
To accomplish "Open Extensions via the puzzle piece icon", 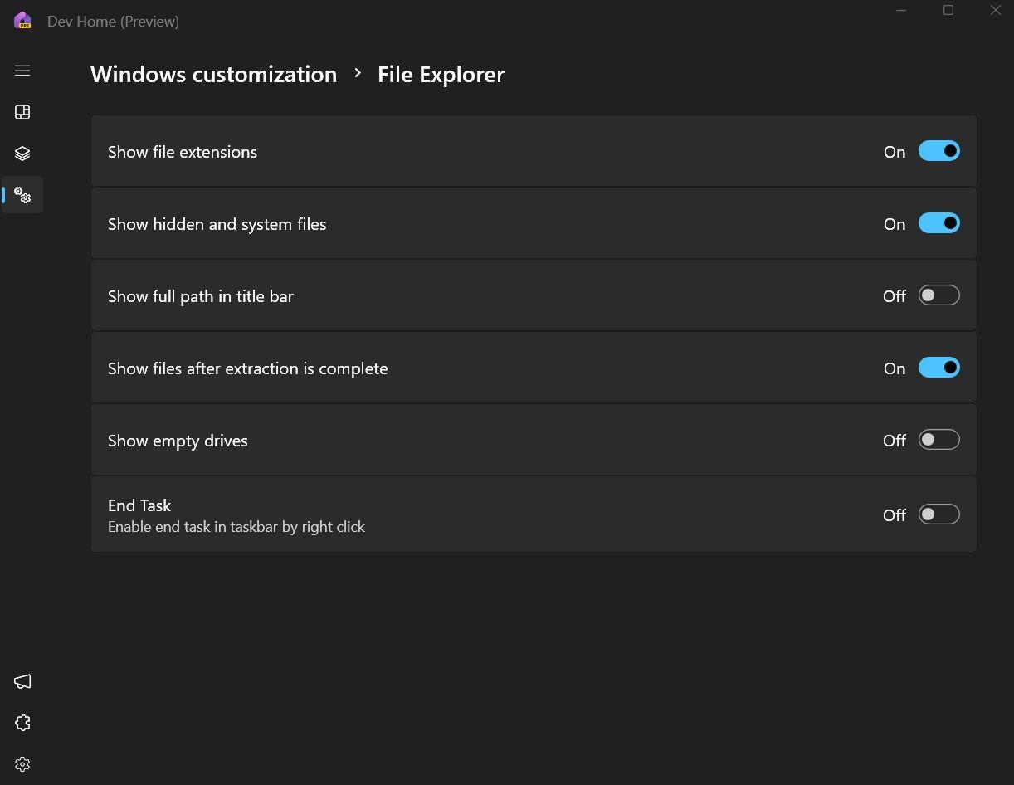I will [x=22, y=723].
